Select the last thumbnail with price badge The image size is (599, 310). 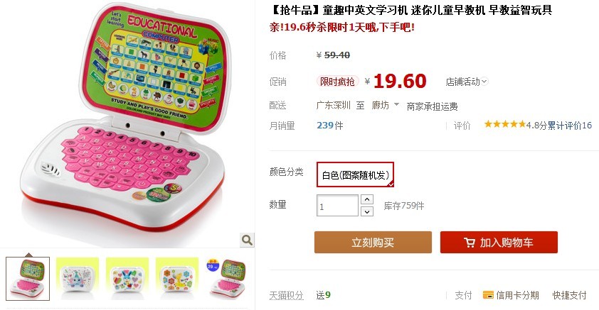(x=227, y=279)
